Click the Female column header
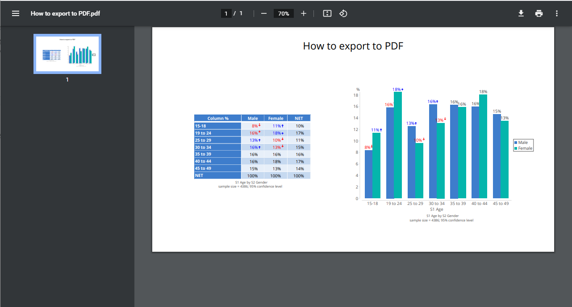Screen dimensions: 572x307 point(276,118)
